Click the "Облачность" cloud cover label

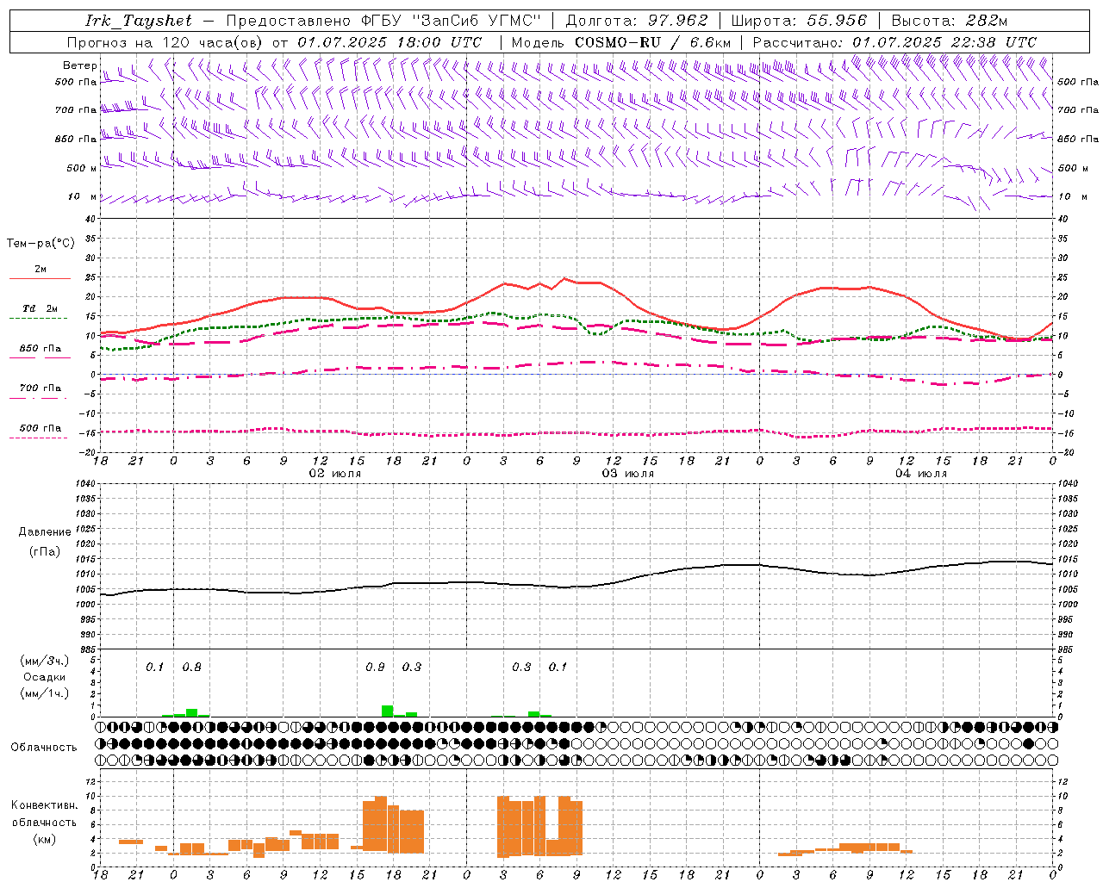click(x=44, y=747)
